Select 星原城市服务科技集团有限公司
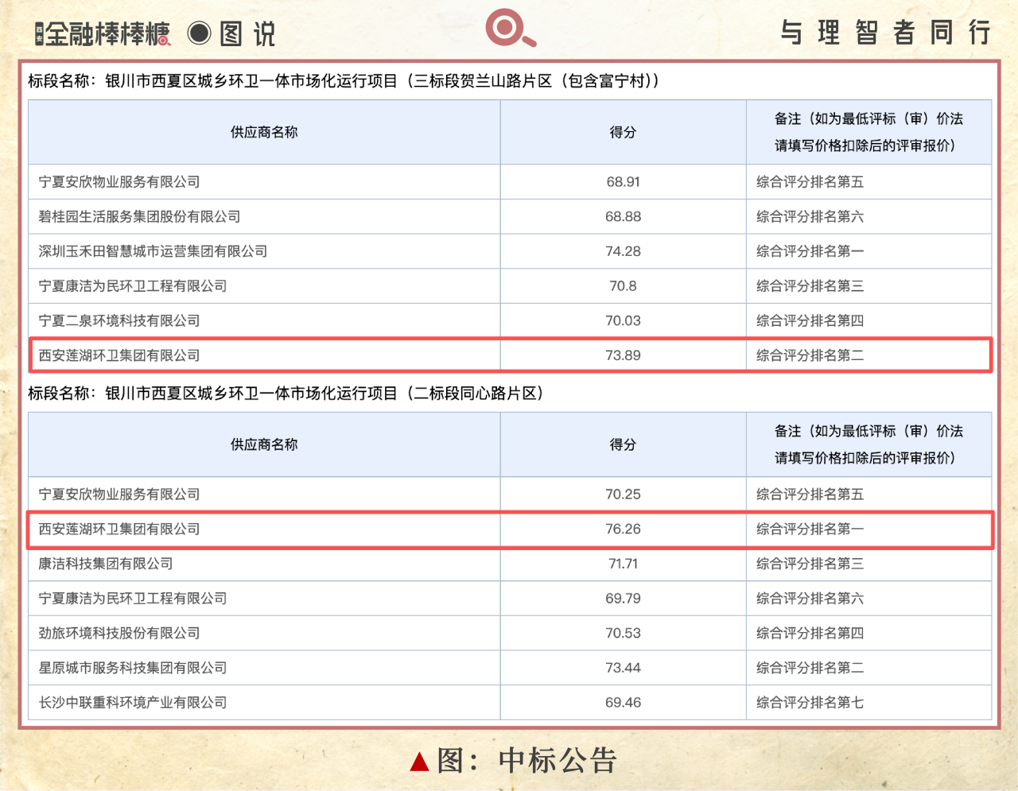The height and width of the screenshot is (791, 1018). pyautogui.click(x=133, y=668)
